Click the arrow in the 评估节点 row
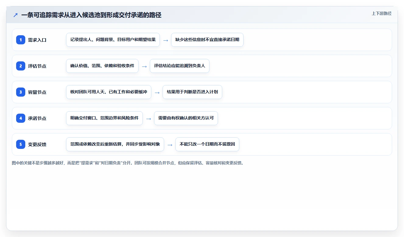The height and width of the screenshot is (237, 404). click(144, 66)
